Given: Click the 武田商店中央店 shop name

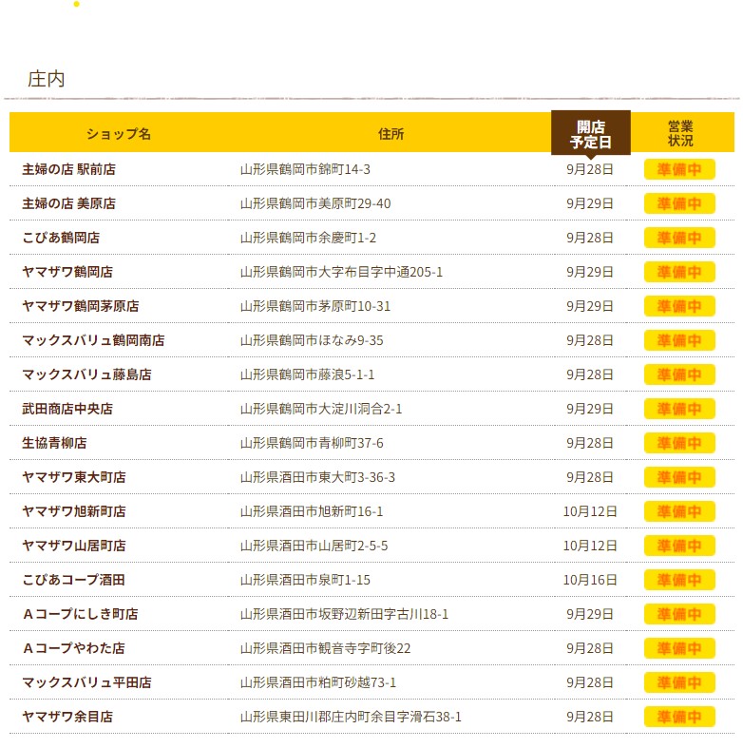Looking at the screenshot, I should [x=67, y=409].
